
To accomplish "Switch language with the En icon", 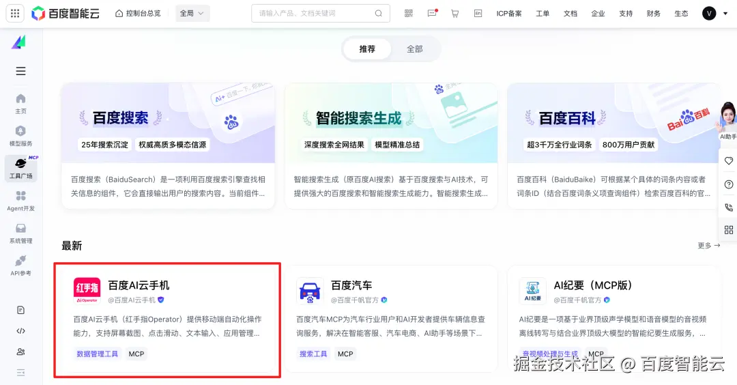I will click(478, 13).
